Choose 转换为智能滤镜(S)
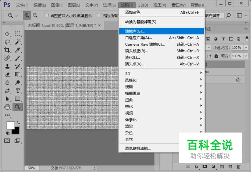 162,22
